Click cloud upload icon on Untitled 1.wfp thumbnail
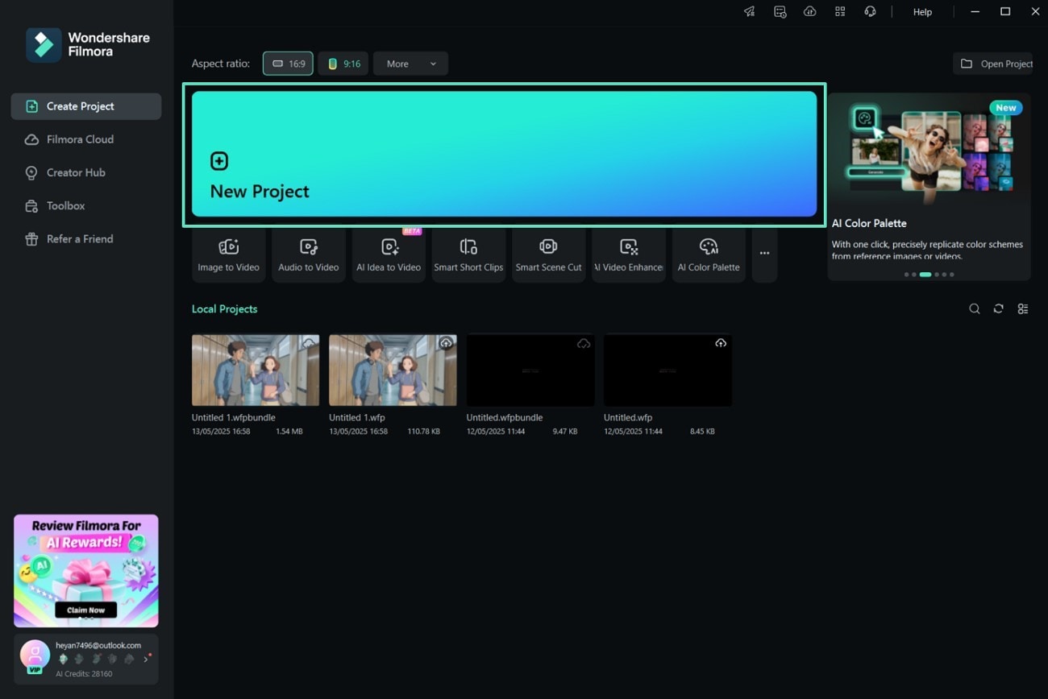1048x699 pixels. point(446,343)
